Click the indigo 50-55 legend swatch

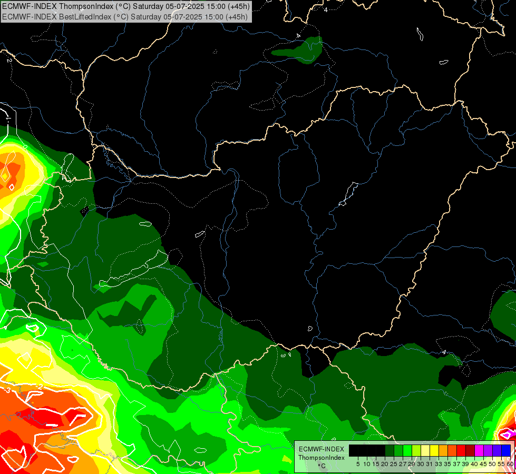coord(497,451)
